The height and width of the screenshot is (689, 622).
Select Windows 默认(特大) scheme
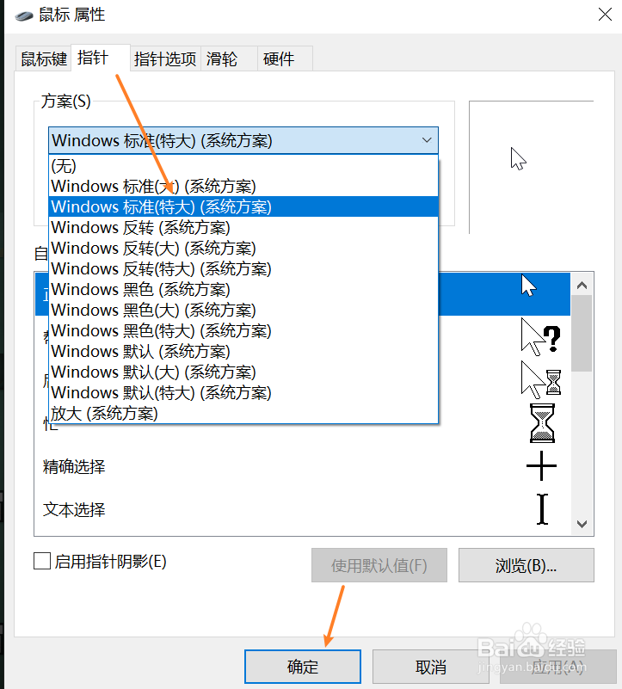243,392
